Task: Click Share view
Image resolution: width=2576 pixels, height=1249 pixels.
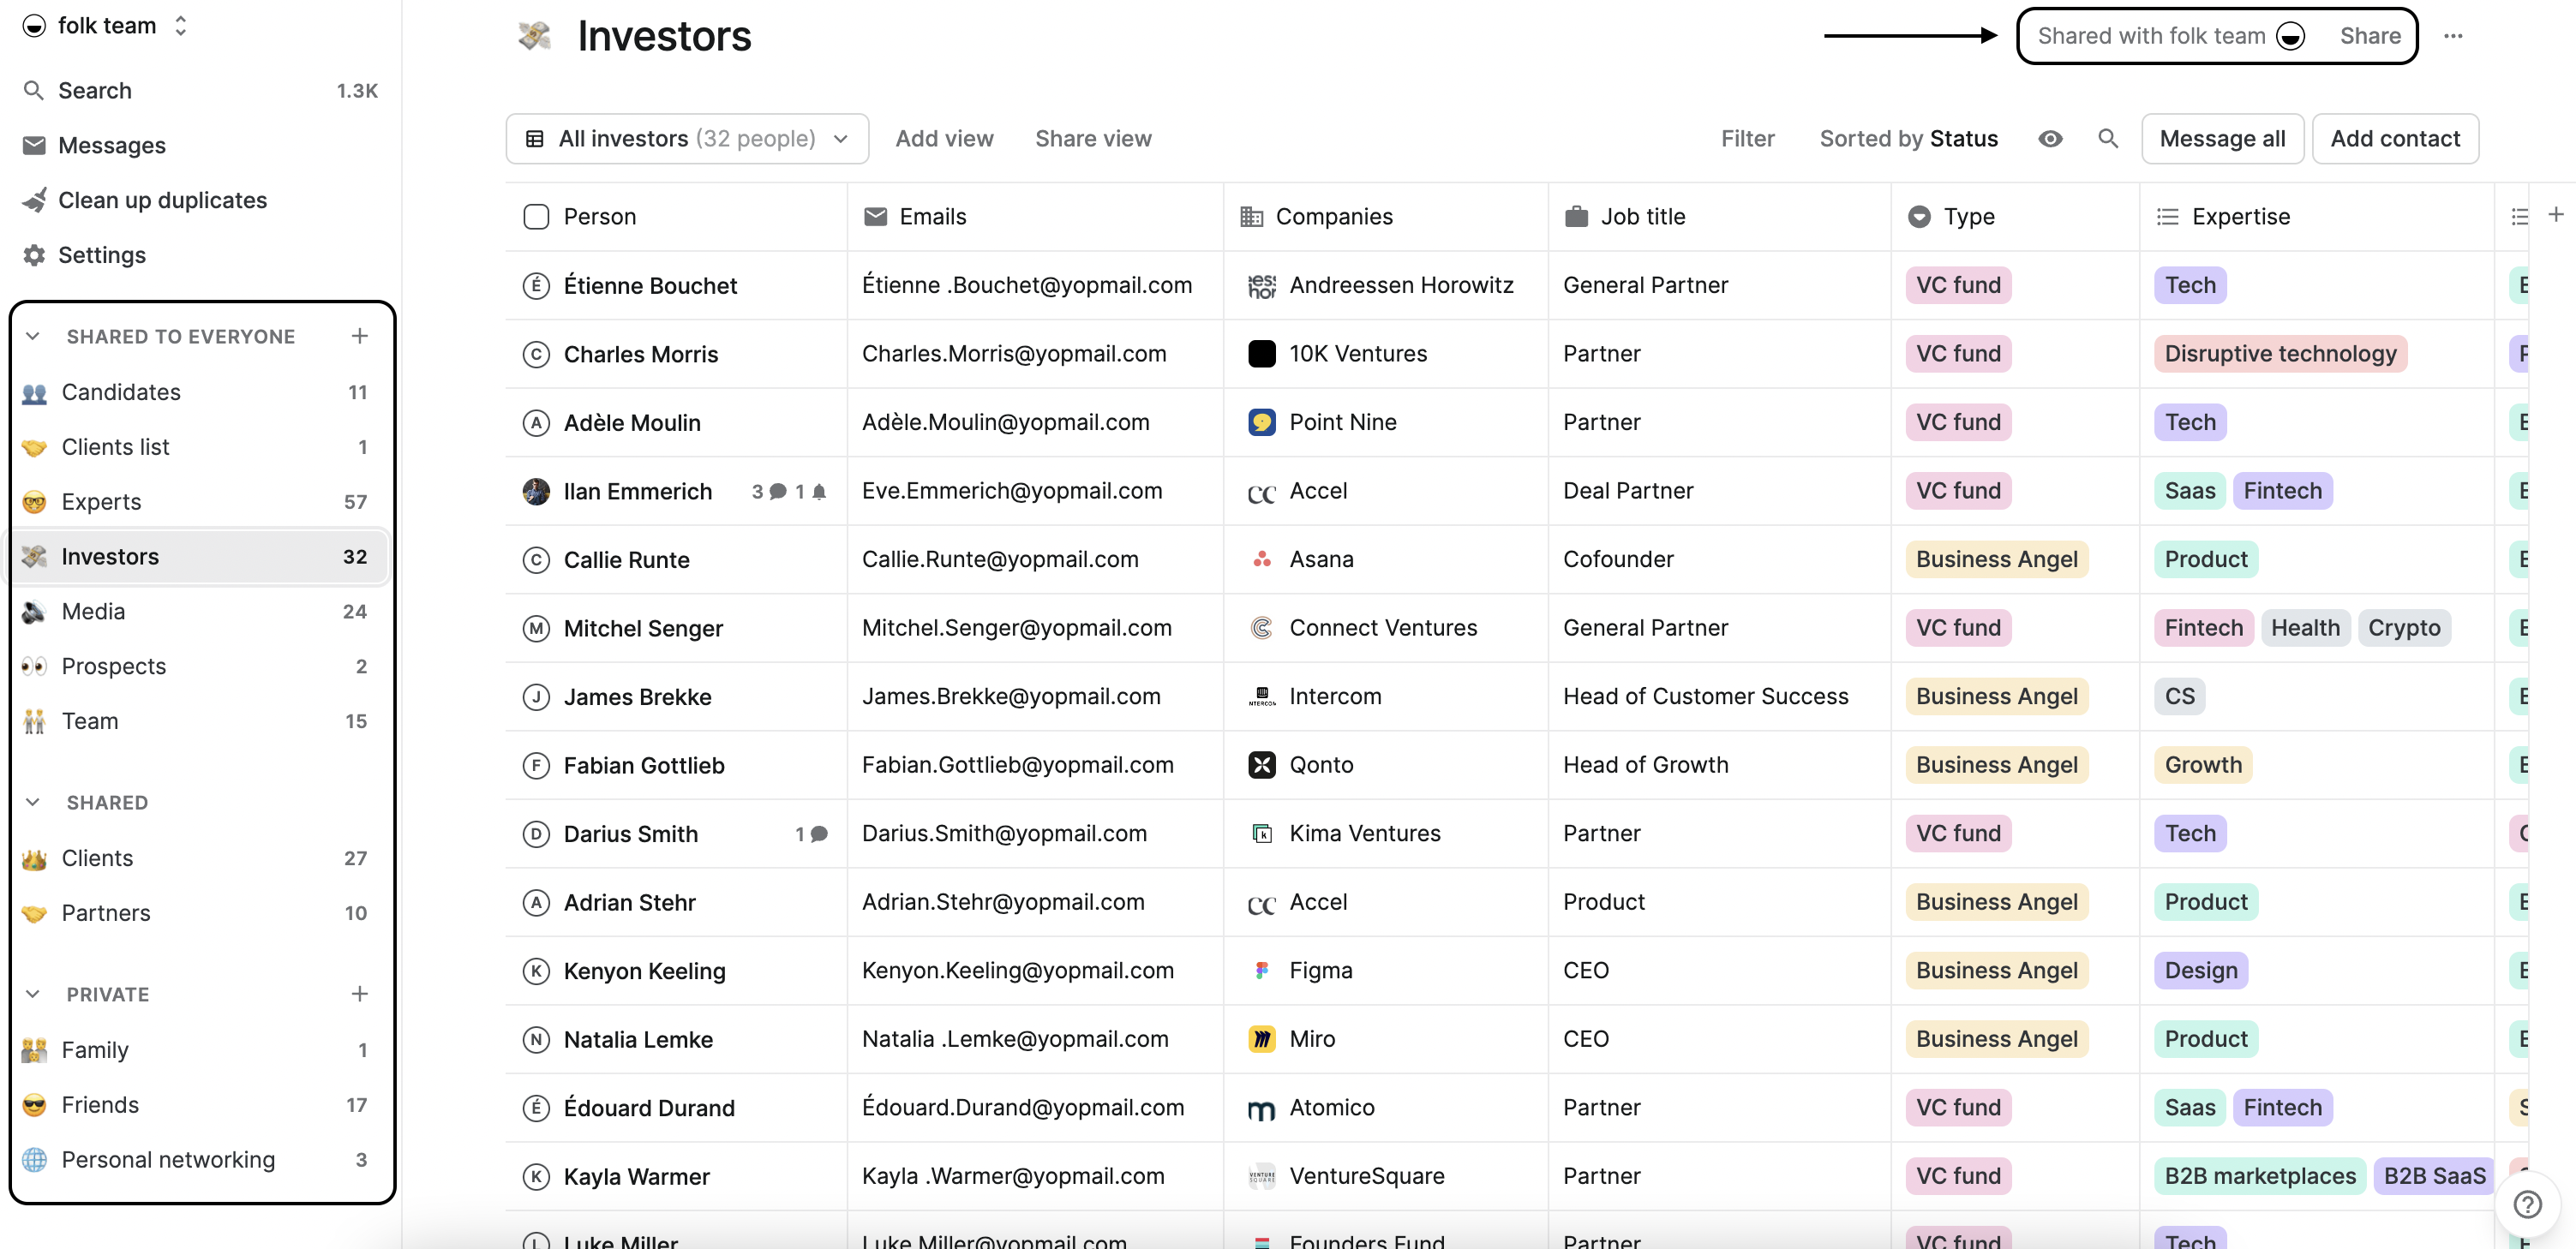Action: [x=1093, y=138]
